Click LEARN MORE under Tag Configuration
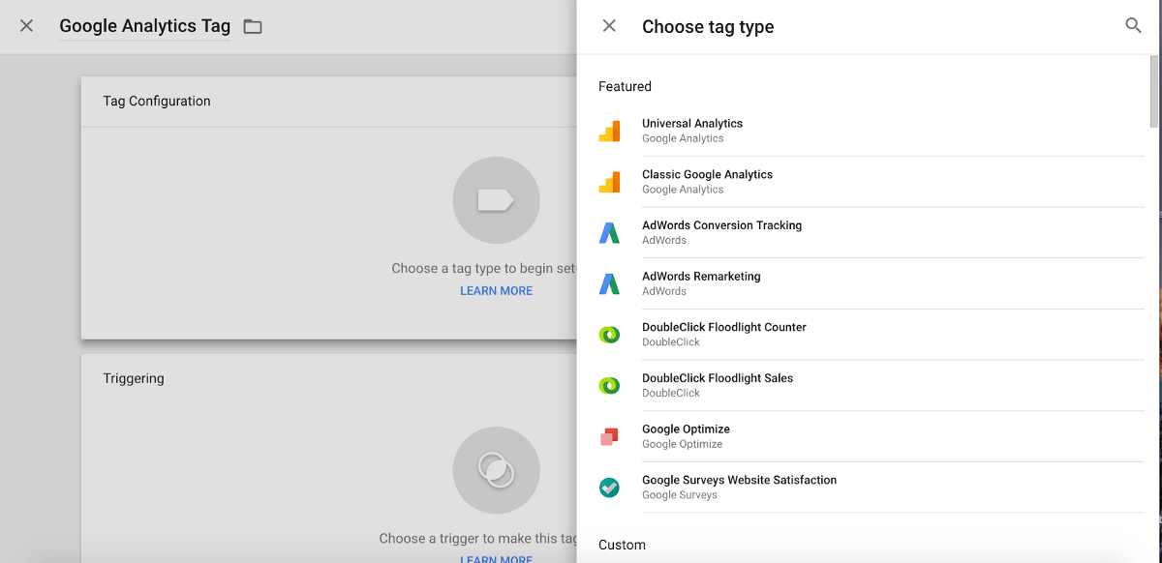This screenshot has height=563, width=1162. (496, 291)
